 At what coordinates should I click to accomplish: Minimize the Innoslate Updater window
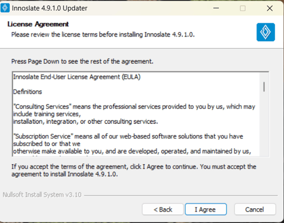pyautogui.click(x=216, y=8)
